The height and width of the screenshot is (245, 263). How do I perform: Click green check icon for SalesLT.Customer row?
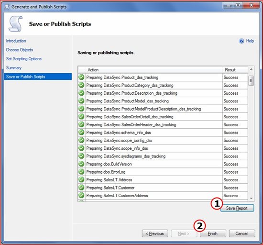(x=81, y=188)
